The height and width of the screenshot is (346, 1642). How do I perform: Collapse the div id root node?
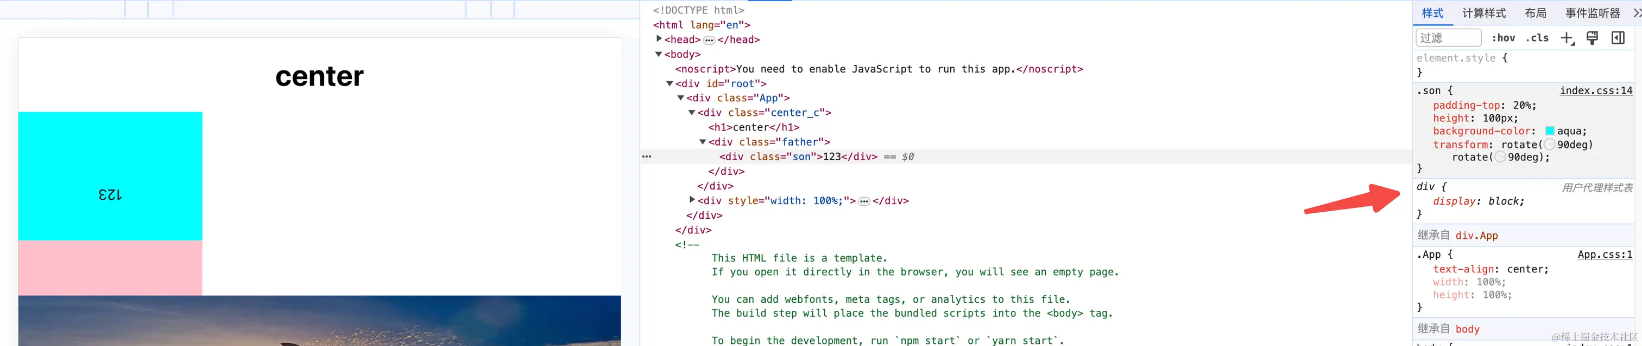coord(670,83)
